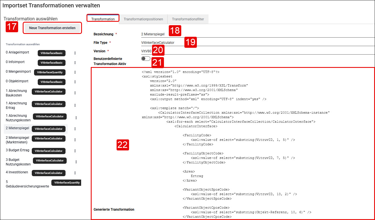
Task: Click VitInterfaceBasic badge of 0 Anlageimport
Action: coord(52,53)
